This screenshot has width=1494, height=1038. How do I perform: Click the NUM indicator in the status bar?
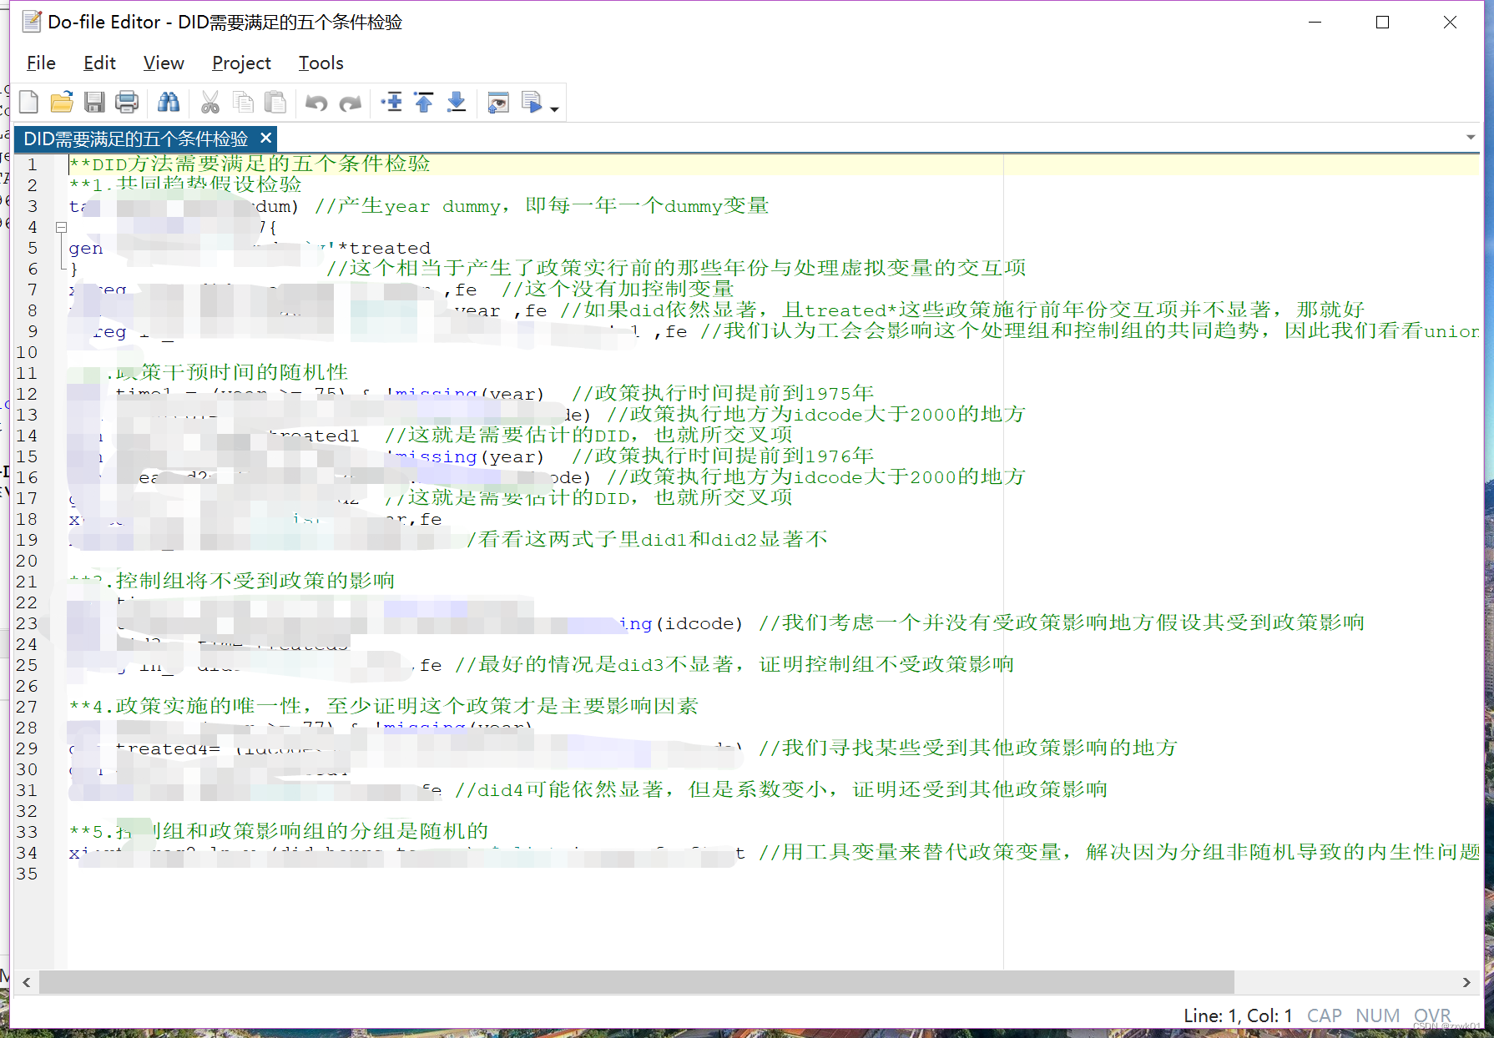pyautogui.click(x=1377, y=1015)
